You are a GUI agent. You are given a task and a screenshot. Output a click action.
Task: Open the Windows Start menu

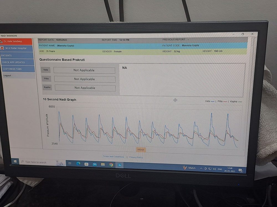(15, 161)
